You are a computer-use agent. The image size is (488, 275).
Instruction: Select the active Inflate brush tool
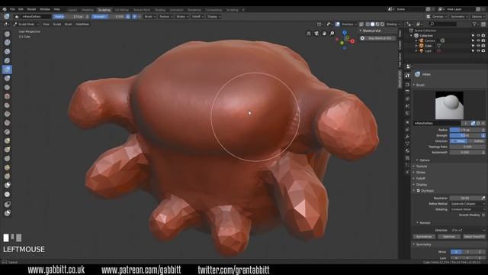tap(7, 70)
